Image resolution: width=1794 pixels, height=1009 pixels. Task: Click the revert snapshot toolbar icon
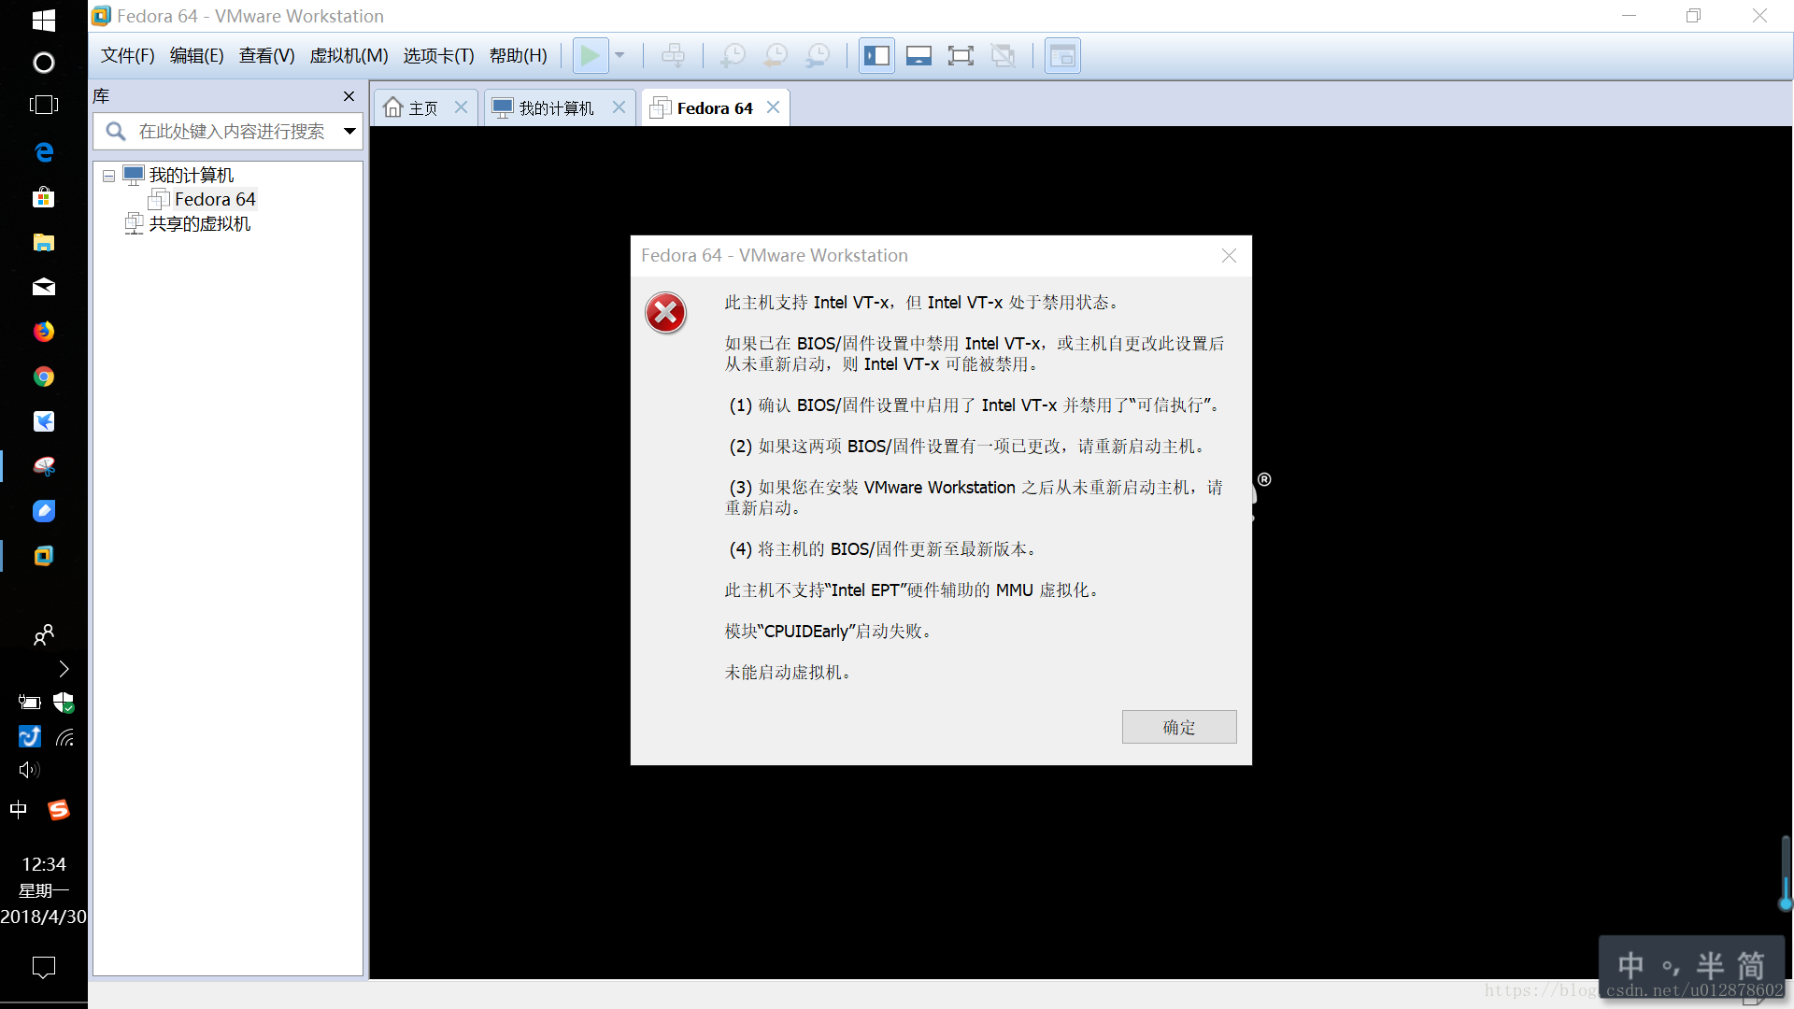[x=776, y=56]
